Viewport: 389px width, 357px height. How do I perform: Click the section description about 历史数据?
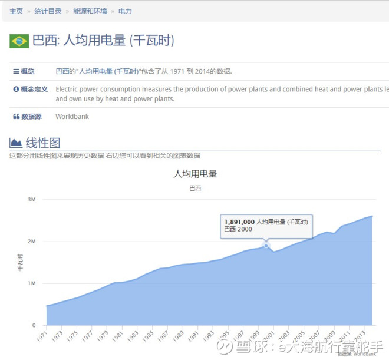tap(105, 156)
